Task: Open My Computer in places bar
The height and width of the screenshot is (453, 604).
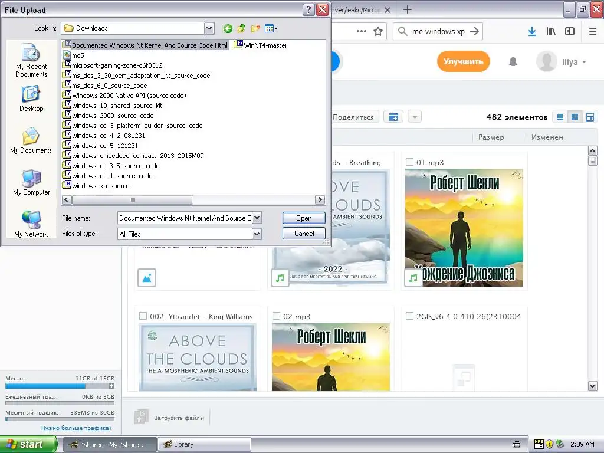Action: pos(31,183)
